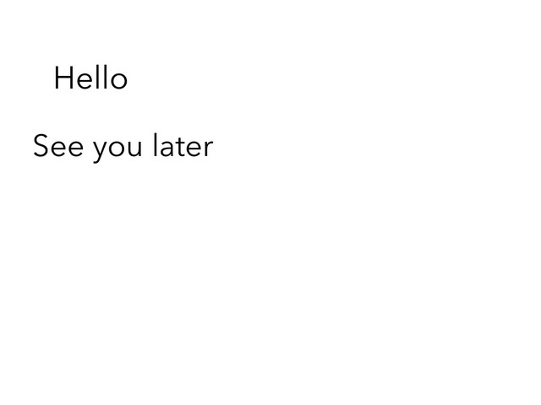Click the word Hello
This screenshot has width=541, height=405.
point(90,78)
